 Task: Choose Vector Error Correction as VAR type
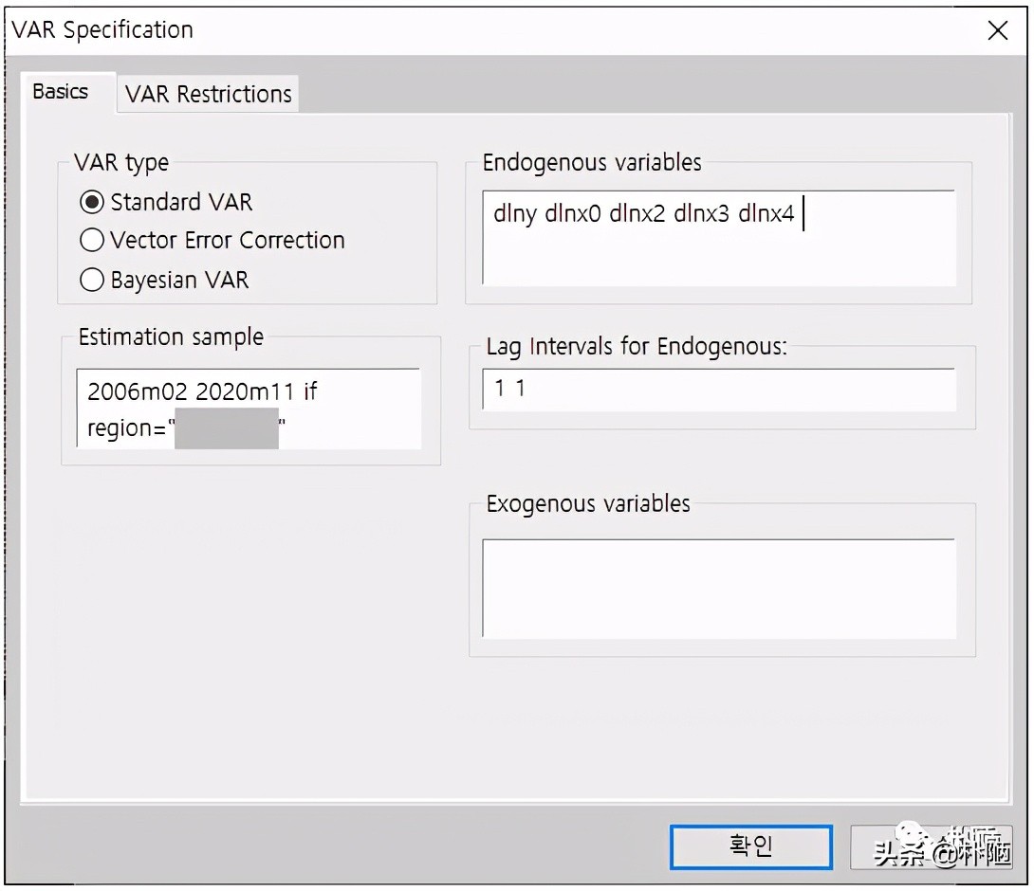click(92, 240)
